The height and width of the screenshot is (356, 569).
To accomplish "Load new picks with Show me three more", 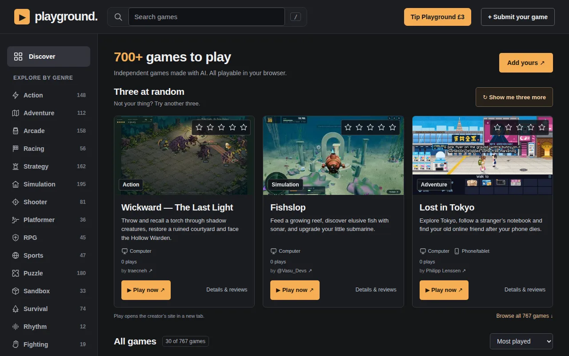I will pos(514,97).
